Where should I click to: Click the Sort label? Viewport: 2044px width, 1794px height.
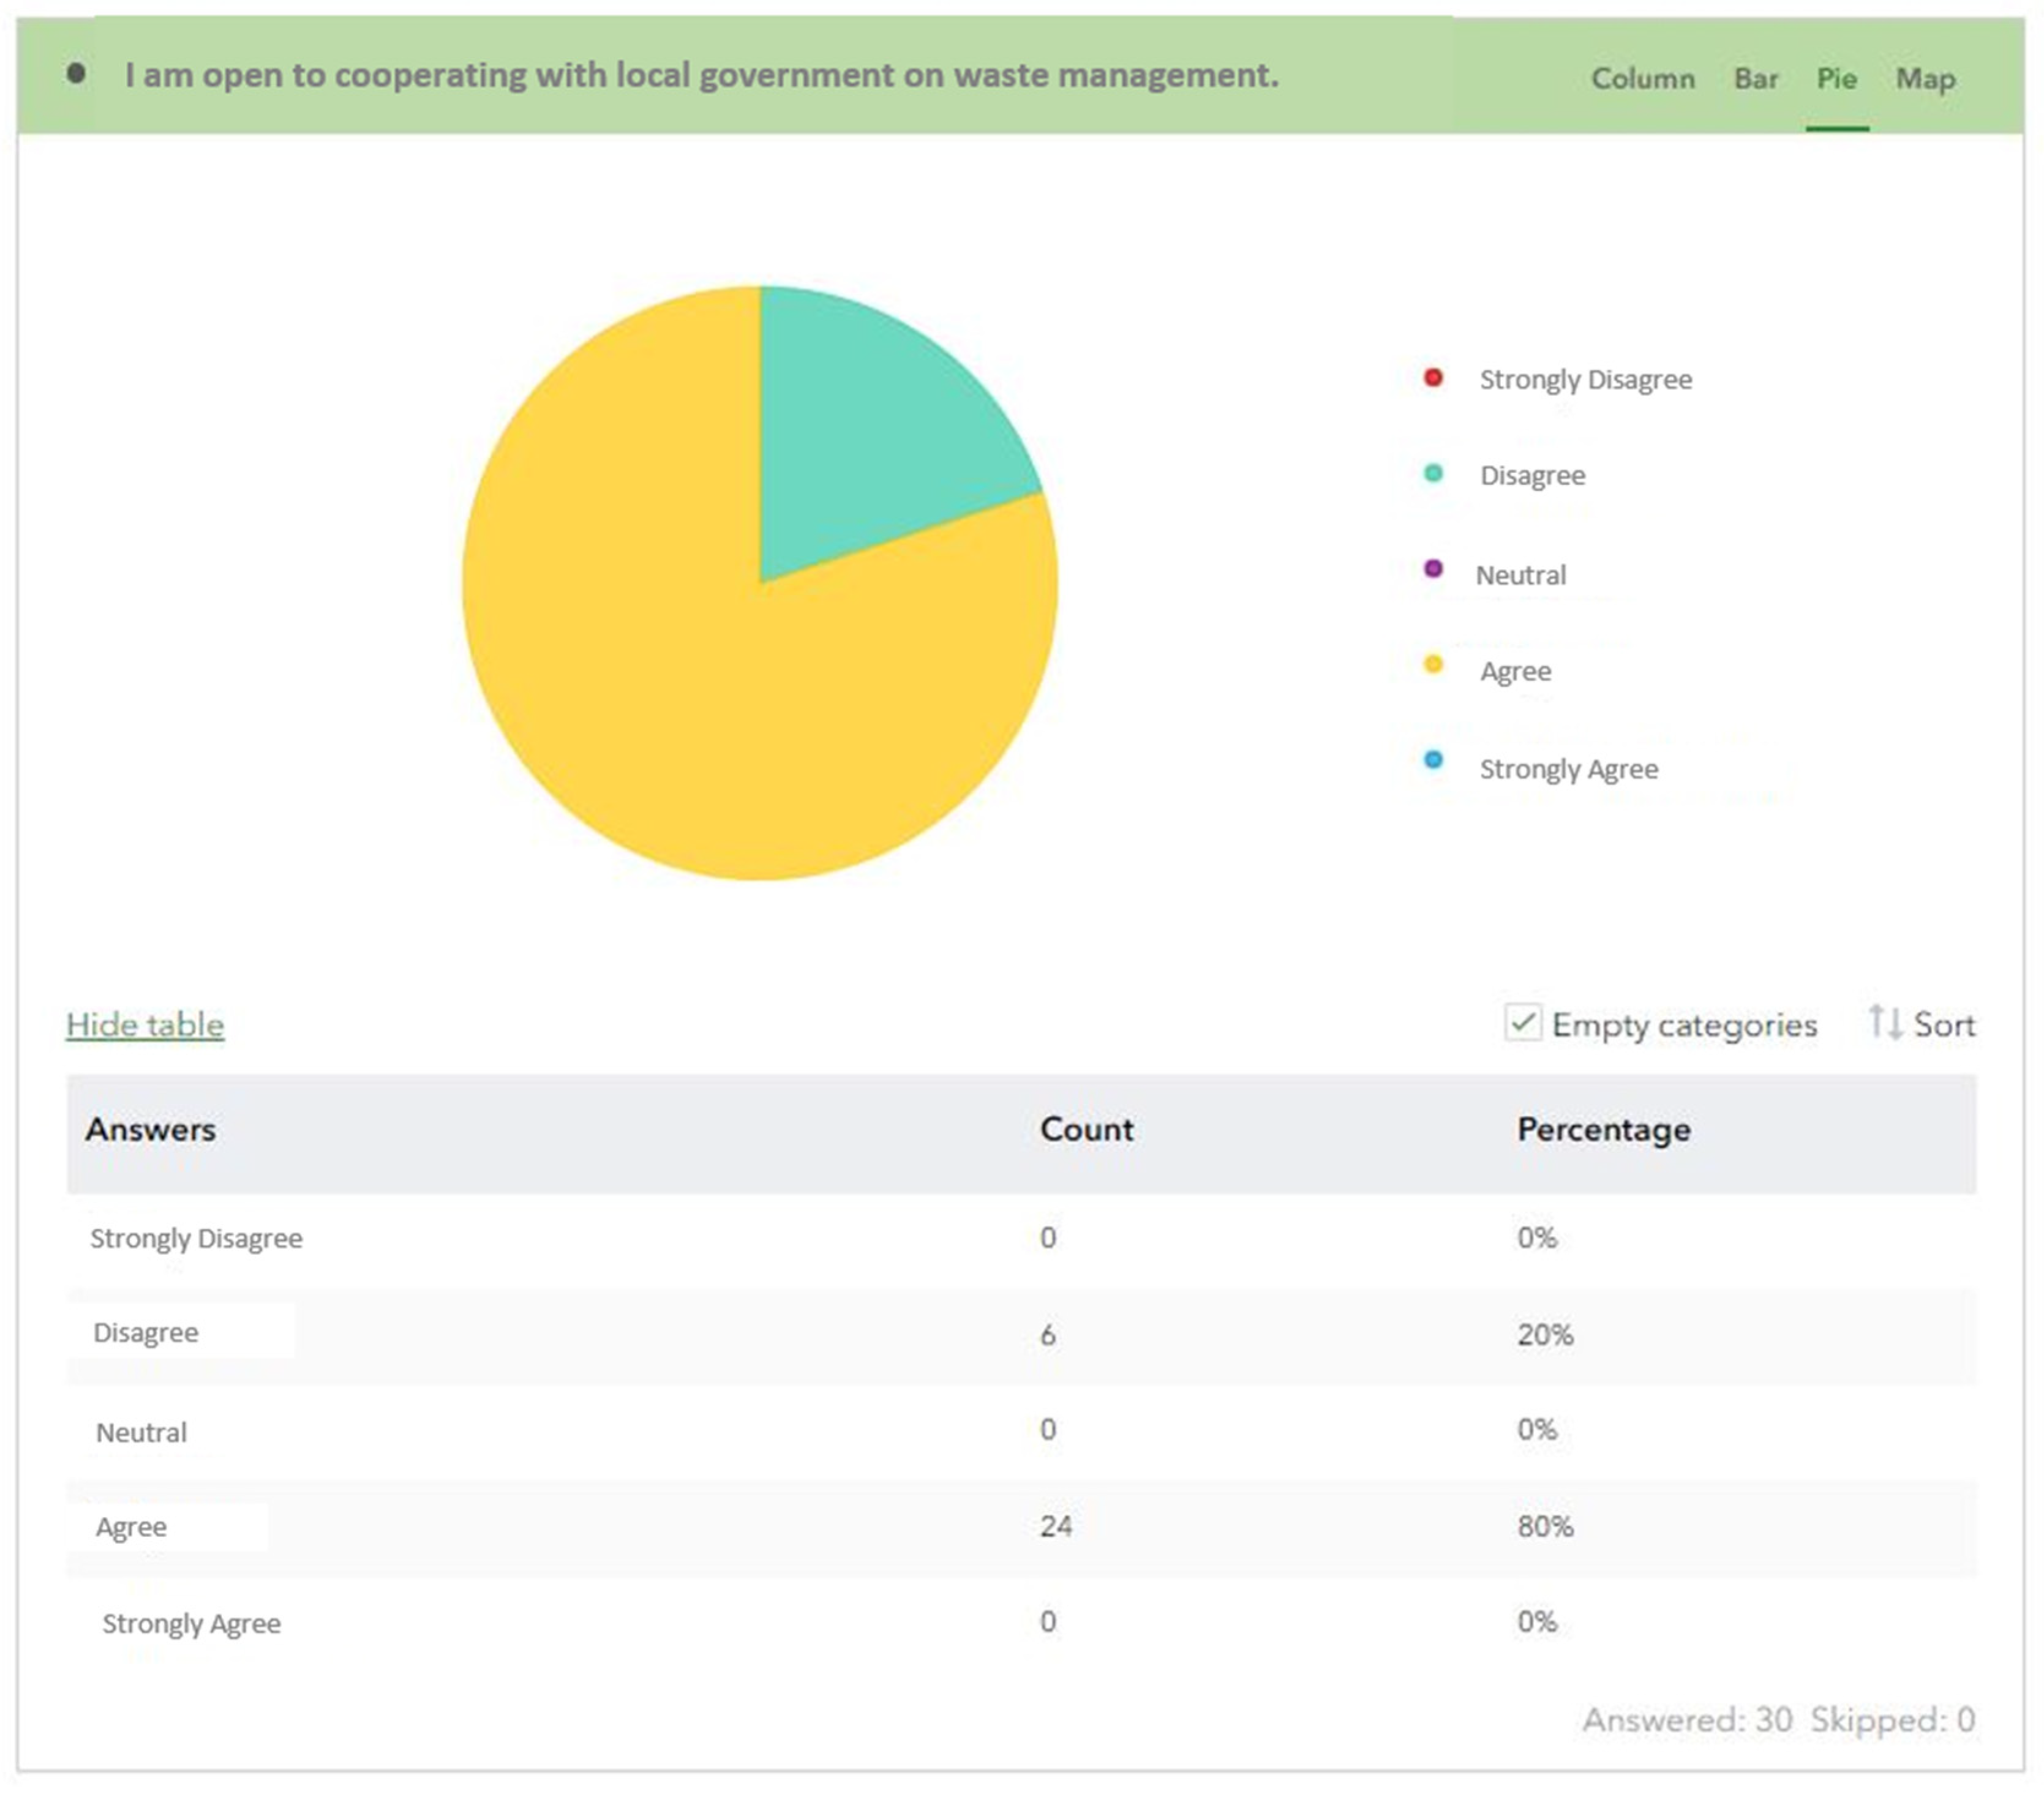coord(1944,1024)
